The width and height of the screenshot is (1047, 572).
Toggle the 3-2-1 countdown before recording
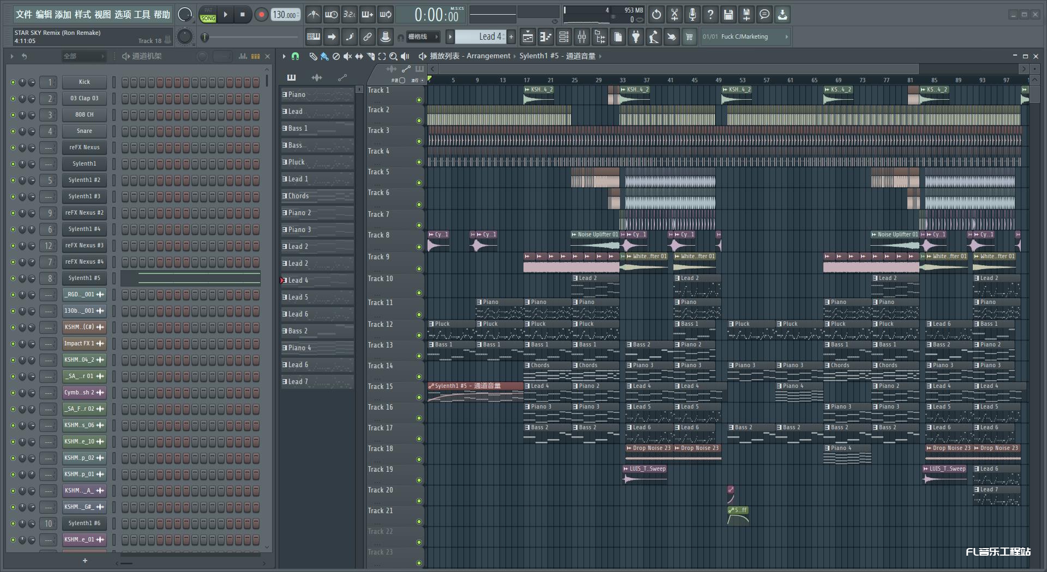pyautogui.click(x=349, y=15)
